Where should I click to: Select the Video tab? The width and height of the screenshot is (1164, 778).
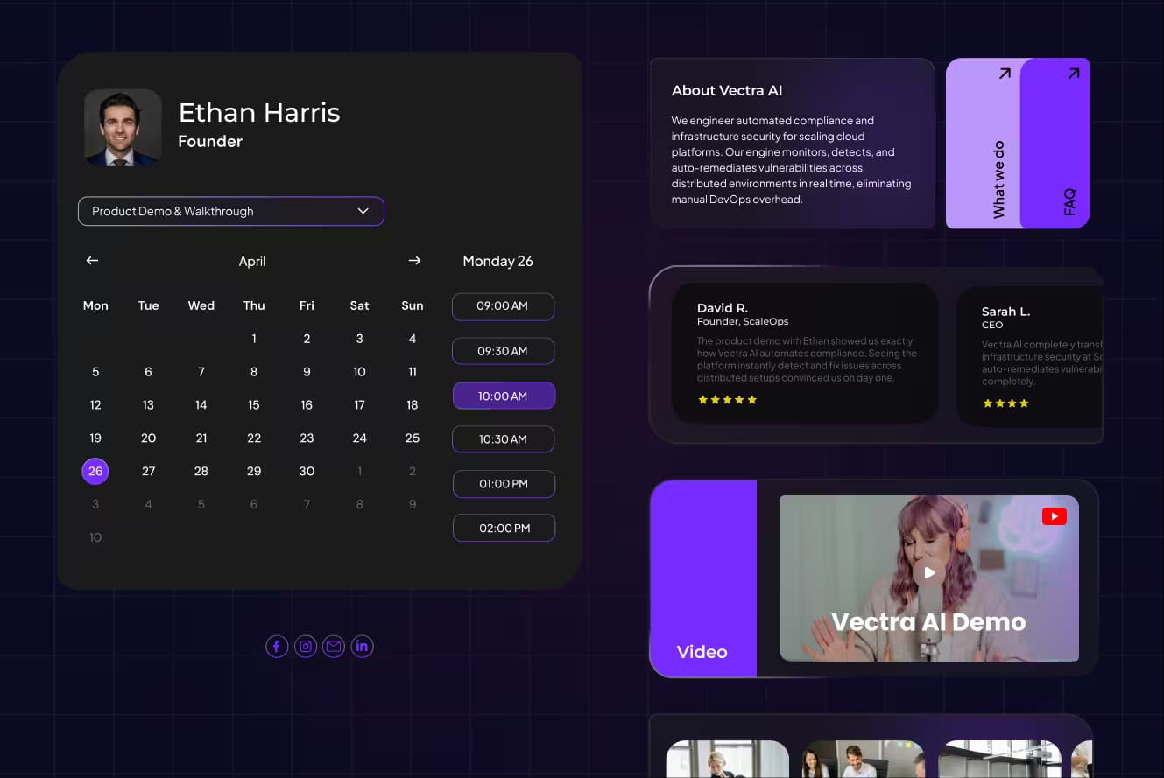pyautogui.click(x=702, y=578)
